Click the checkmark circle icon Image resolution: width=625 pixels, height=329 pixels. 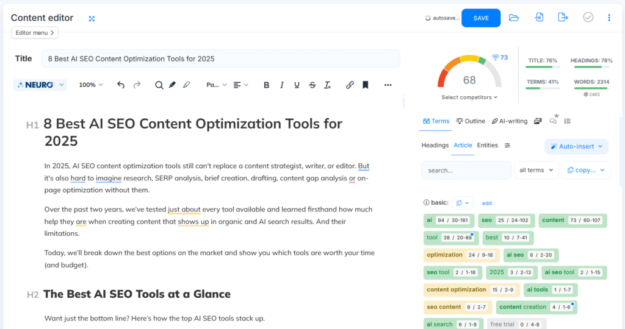pyautogui.click(x=588, y=18)
